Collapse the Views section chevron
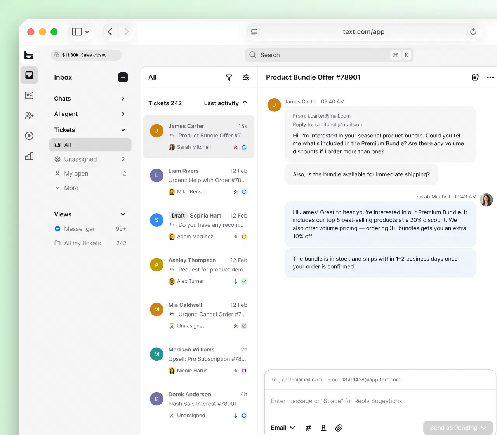Screen dimensions: 497x435 (123, 214)
